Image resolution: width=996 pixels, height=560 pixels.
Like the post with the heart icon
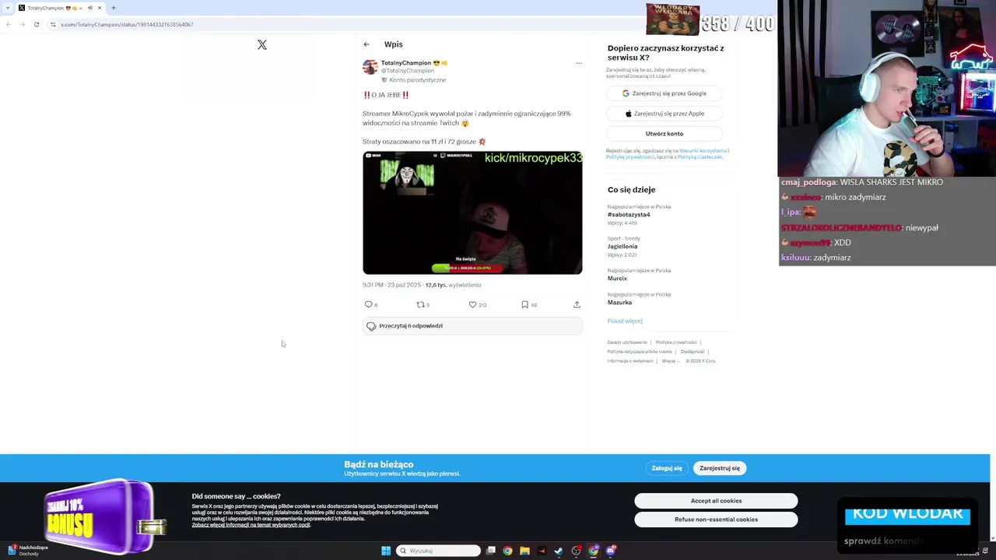[472, 305]
